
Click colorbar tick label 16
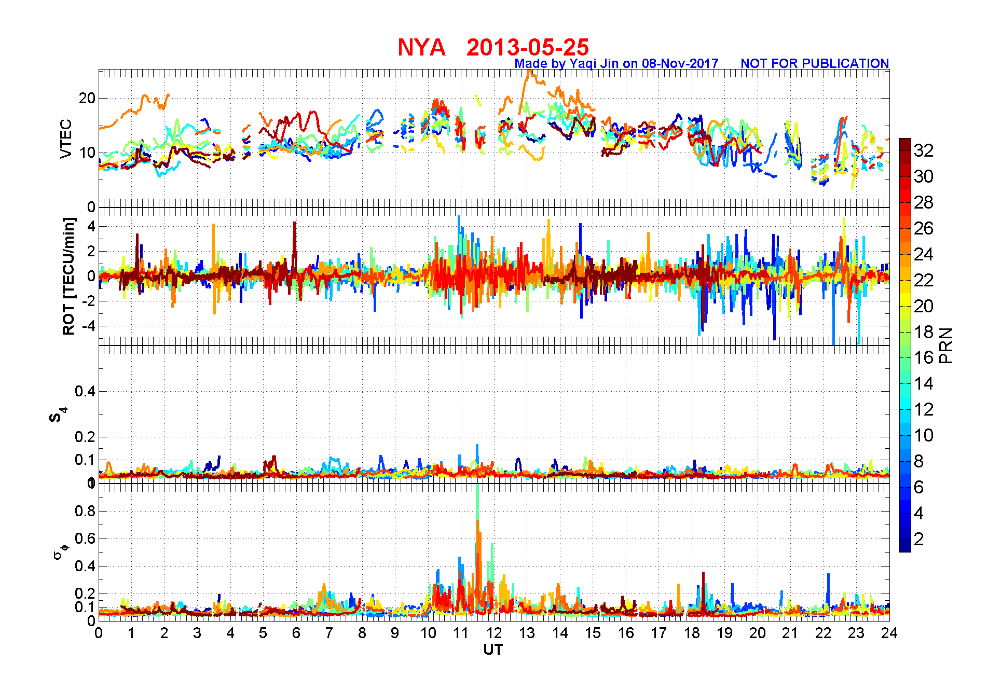[924, 357]
